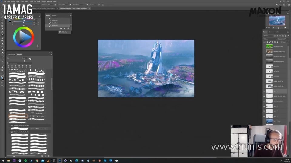Toggle visibility of layer just below Layer 9
Viewport: 291px width, 163px height.
[264, 96]
